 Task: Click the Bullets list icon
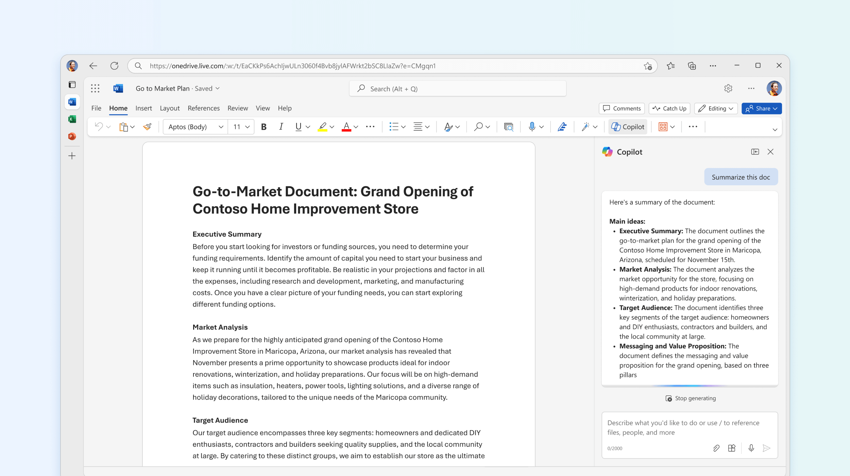393,127
